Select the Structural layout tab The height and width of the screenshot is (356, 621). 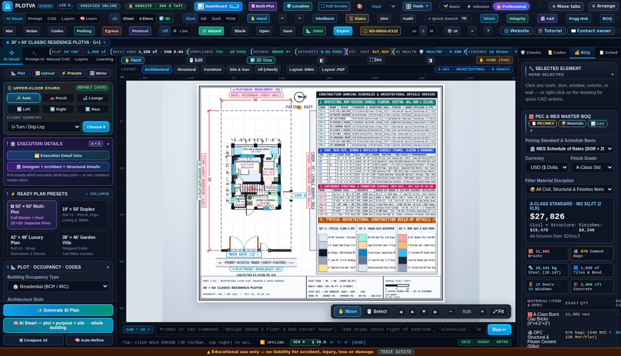pyautogui.click(x=186, y=69)
